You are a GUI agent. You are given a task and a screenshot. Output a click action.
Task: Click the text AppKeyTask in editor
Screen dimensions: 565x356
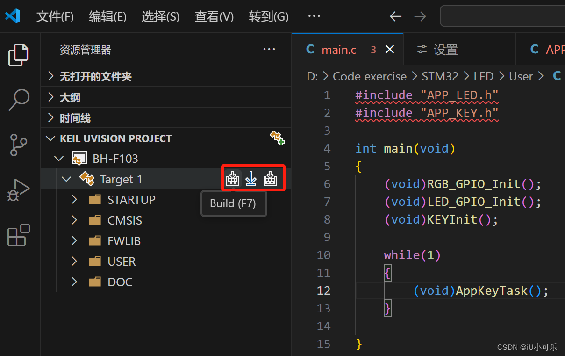pyautogui.click(x=492, y=291)
